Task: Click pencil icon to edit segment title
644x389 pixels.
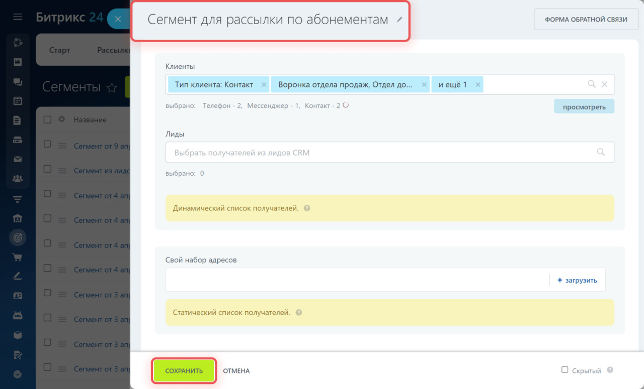Action: 399,20
